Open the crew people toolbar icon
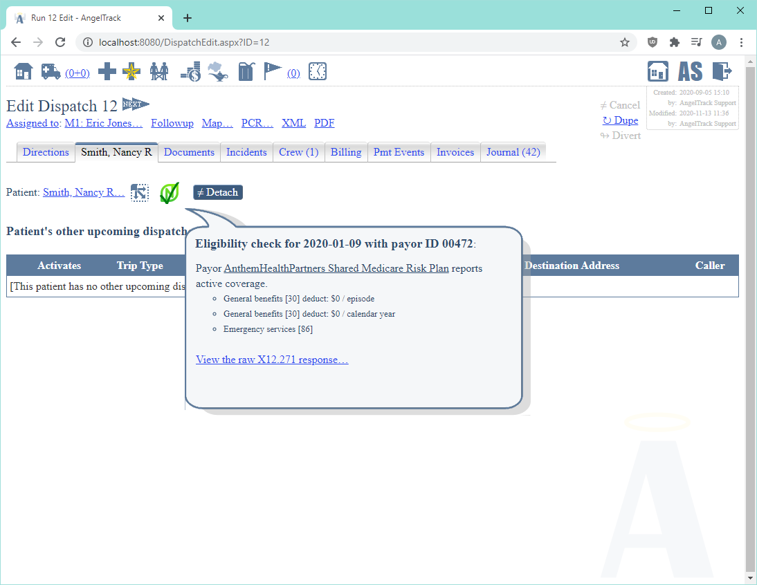The image size is (757, 585). click(x=159, y=71)
